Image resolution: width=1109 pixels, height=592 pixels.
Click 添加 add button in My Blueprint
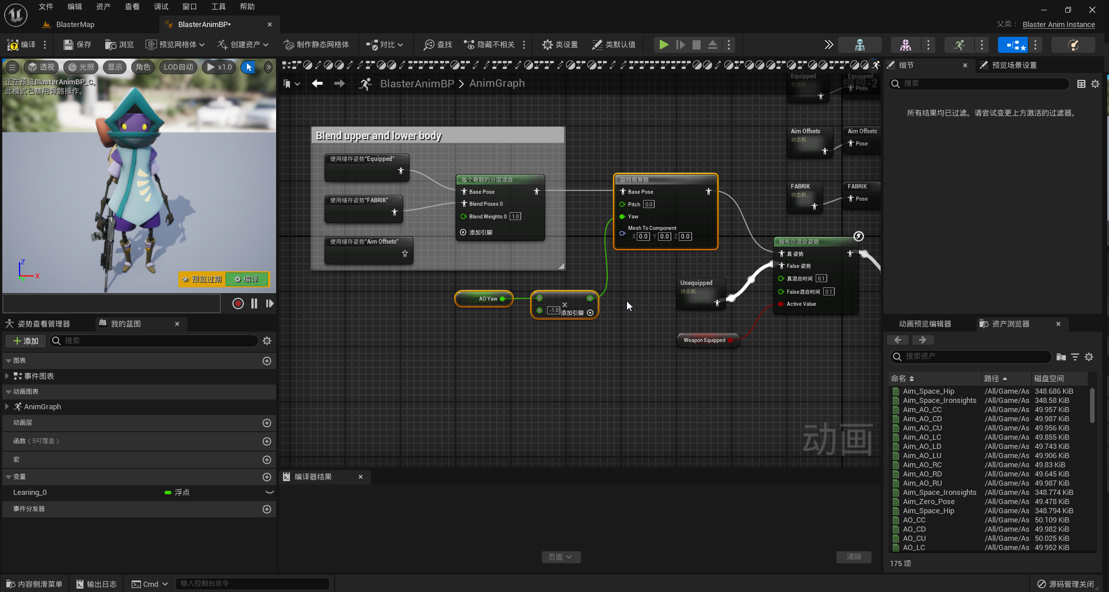tap(26, 341)
